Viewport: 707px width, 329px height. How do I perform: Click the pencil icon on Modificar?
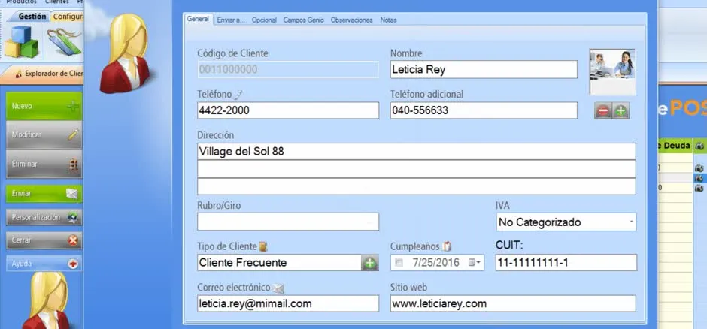tap(73, 134)
